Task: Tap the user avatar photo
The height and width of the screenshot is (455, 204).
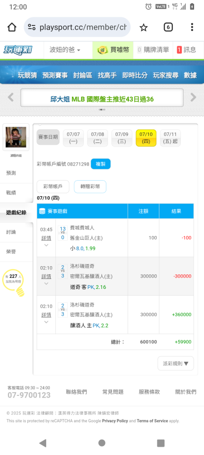Action: (x=16, y=137)
